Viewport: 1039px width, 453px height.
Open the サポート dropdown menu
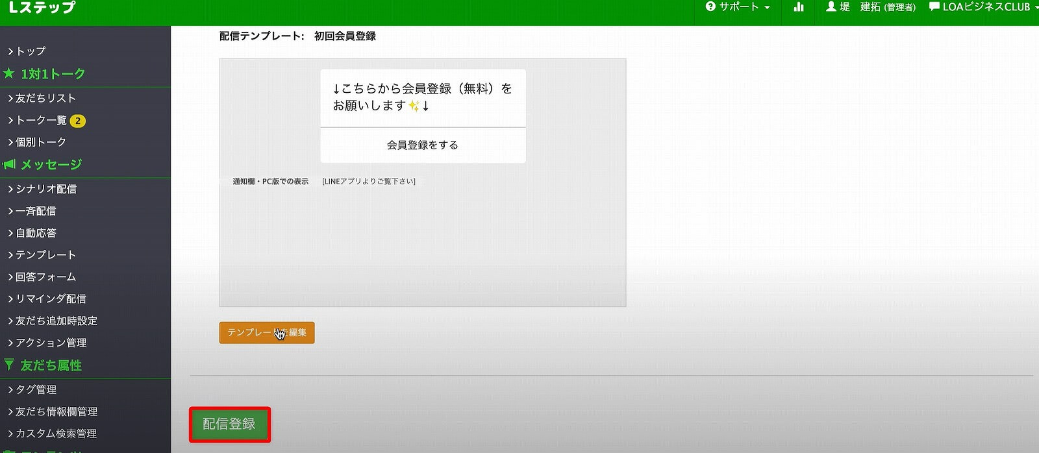click(738, 7)
